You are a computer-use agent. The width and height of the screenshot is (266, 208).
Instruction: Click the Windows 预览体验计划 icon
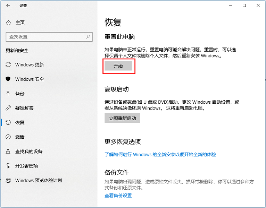8,180
